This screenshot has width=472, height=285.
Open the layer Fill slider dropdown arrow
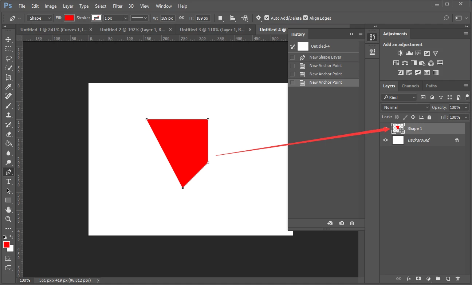pyautogui.click(x=466, y=117)
